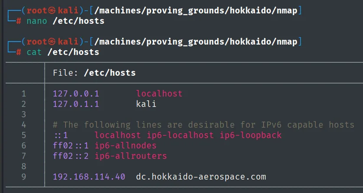This screenshot has width=363, height=193.
Task: Click the nano command word
Action: pos(37,21)
